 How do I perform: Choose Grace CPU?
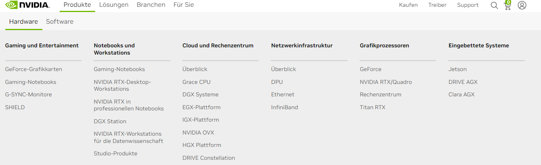[196, 82]
